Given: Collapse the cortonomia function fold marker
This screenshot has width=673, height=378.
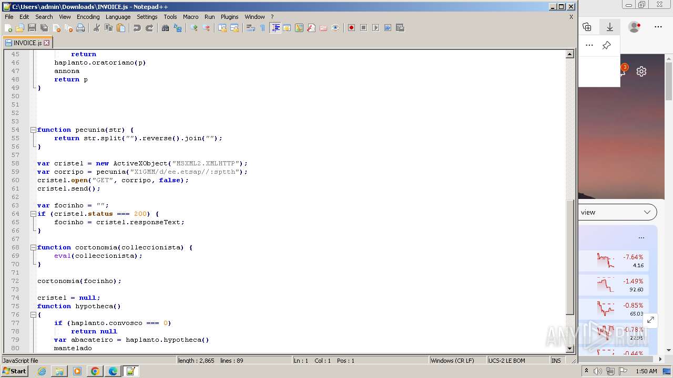Looking at the screenshot, I should coord(33,247).
